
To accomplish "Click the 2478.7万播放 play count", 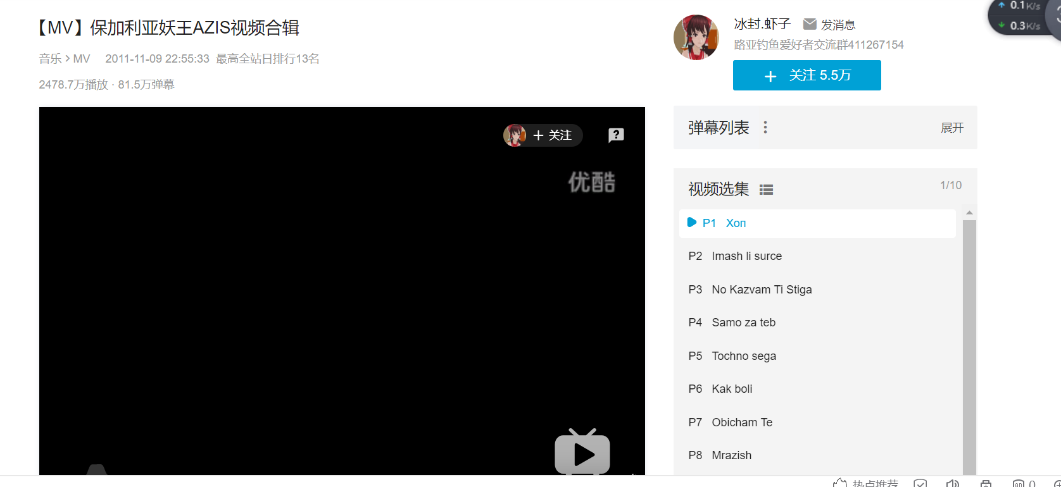I will pyautogui.click(x=73, y=85).
